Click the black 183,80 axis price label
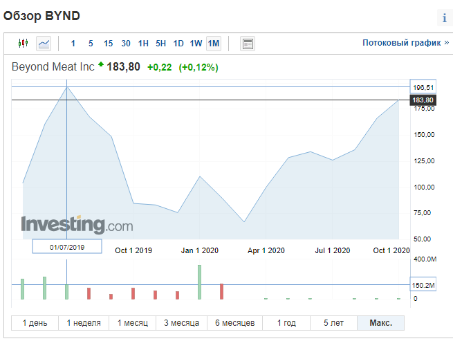Image resolution: width=453 pixels, height=341 pixels. 423,100
